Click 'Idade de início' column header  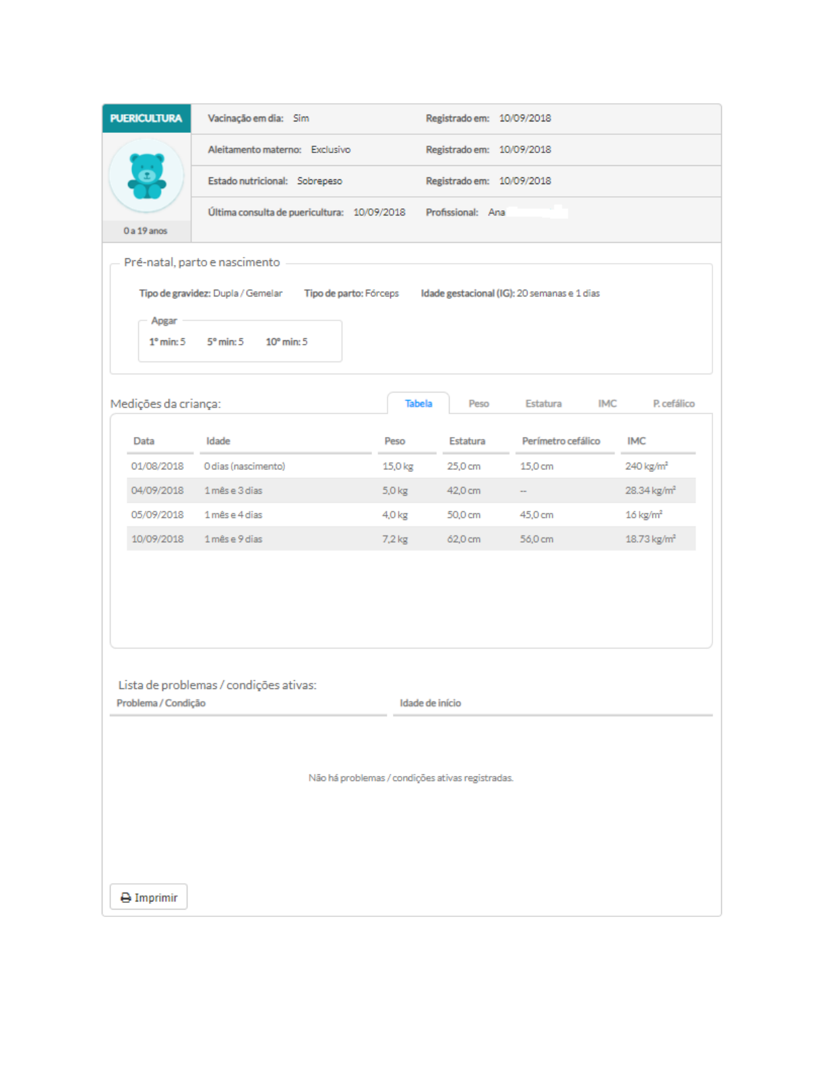[430, 703]
